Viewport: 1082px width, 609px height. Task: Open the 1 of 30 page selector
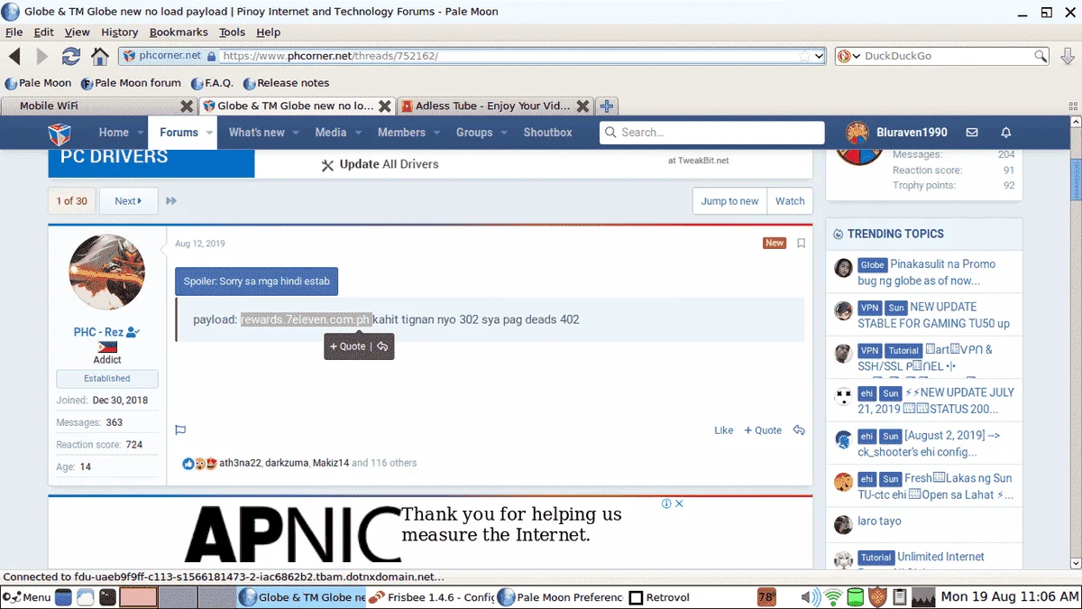72,201
